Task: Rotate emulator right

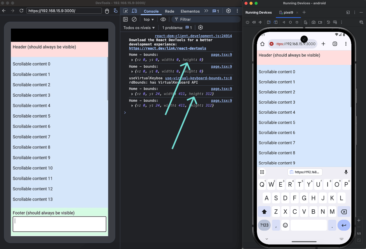Action: tap(276, 22)
